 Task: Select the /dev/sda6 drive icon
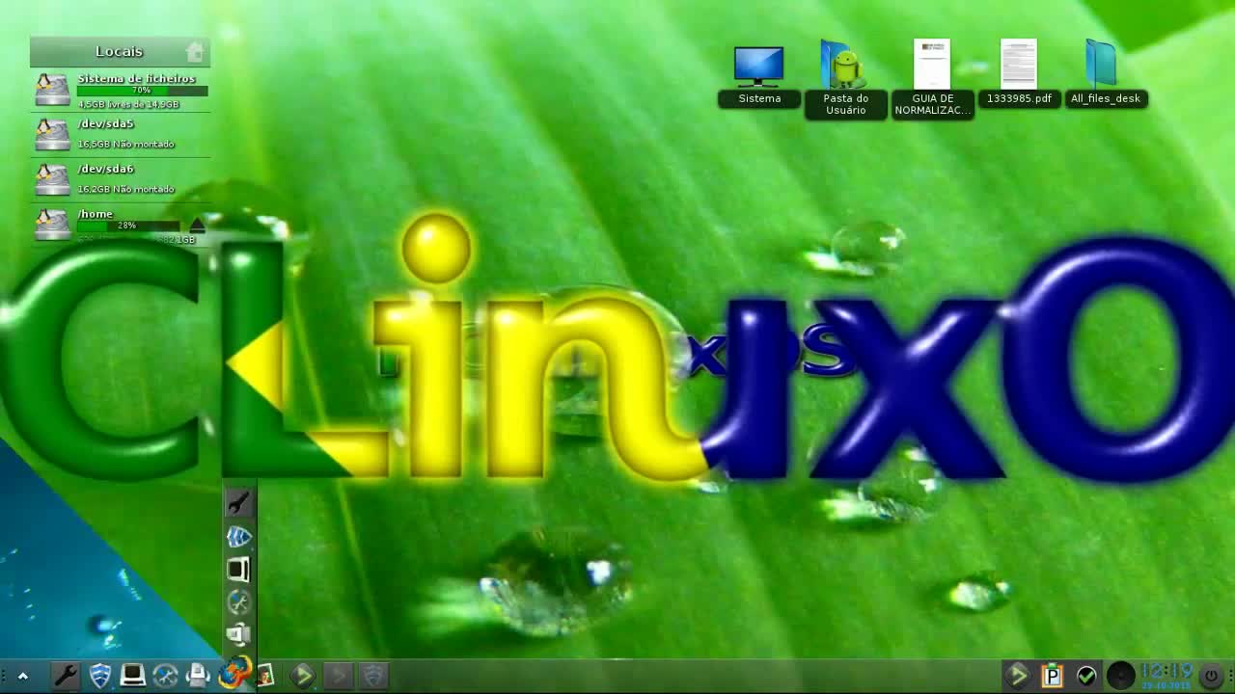point(53,180)
